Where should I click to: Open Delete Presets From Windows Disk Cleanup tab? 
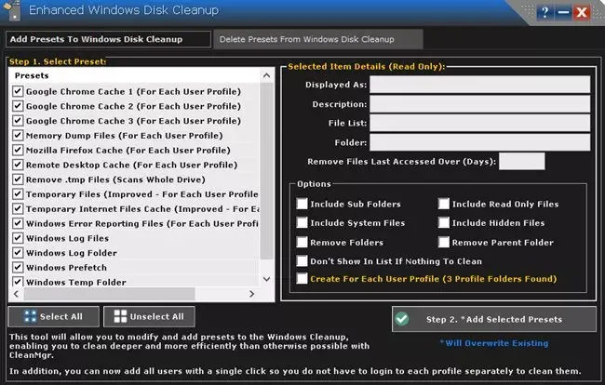[318, 39]
